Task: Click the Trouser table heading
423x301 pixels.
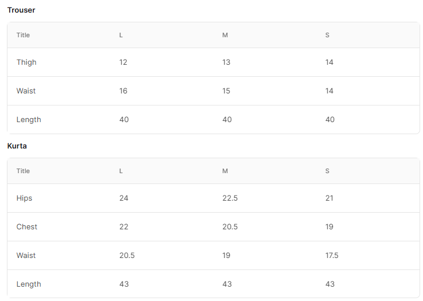Action: [x=21, y=10]
